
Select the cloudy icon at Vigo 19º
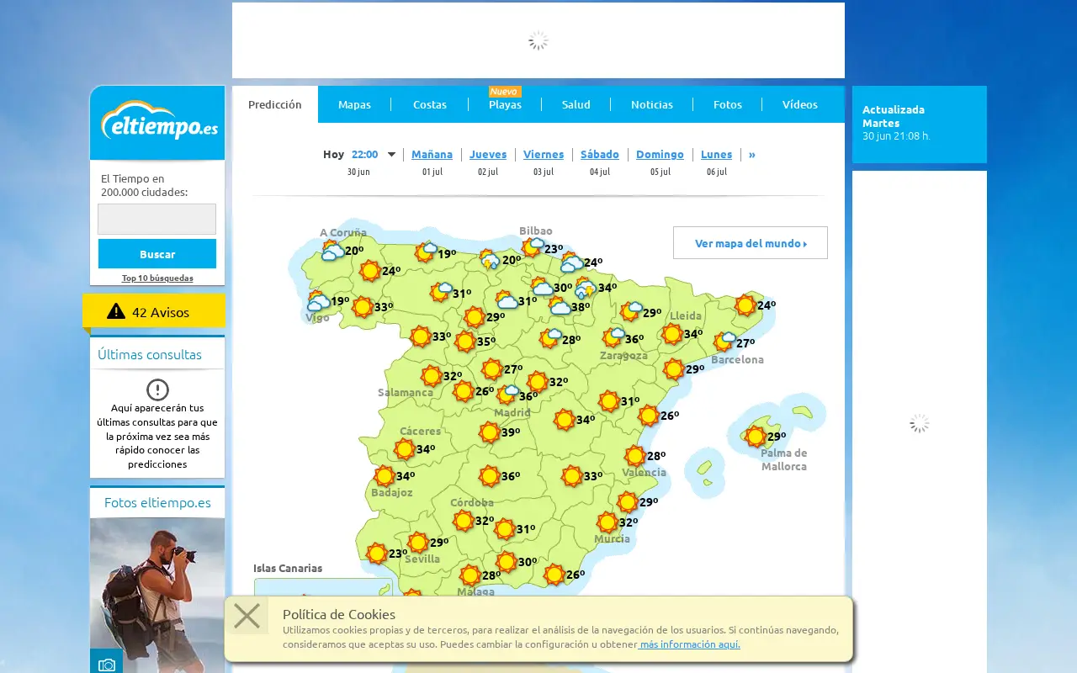pyautogui.click(x=318, y=301)
